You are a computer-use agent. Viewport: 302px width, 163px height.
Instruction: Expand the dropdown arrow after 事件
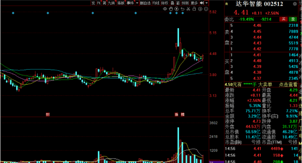[x=137, y=3]
